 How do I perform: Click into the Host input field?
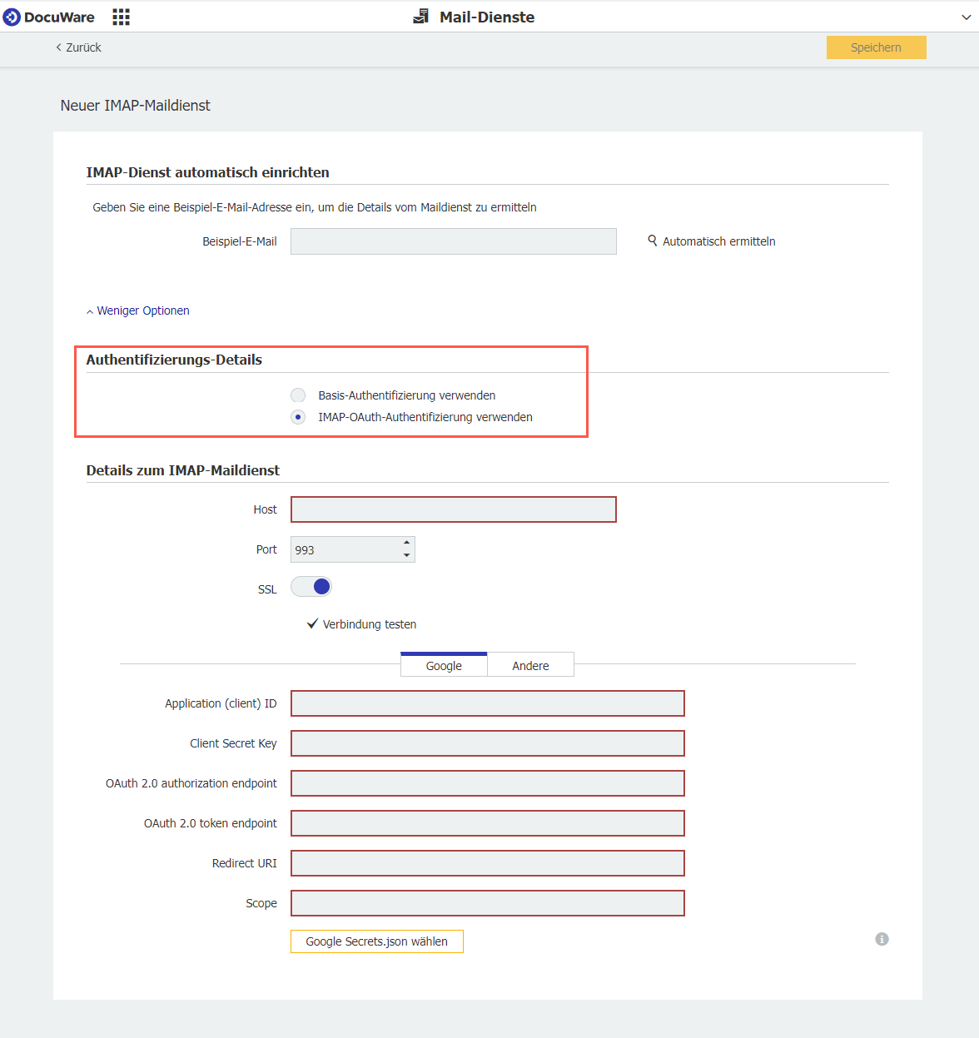click(x=453, y=509)
